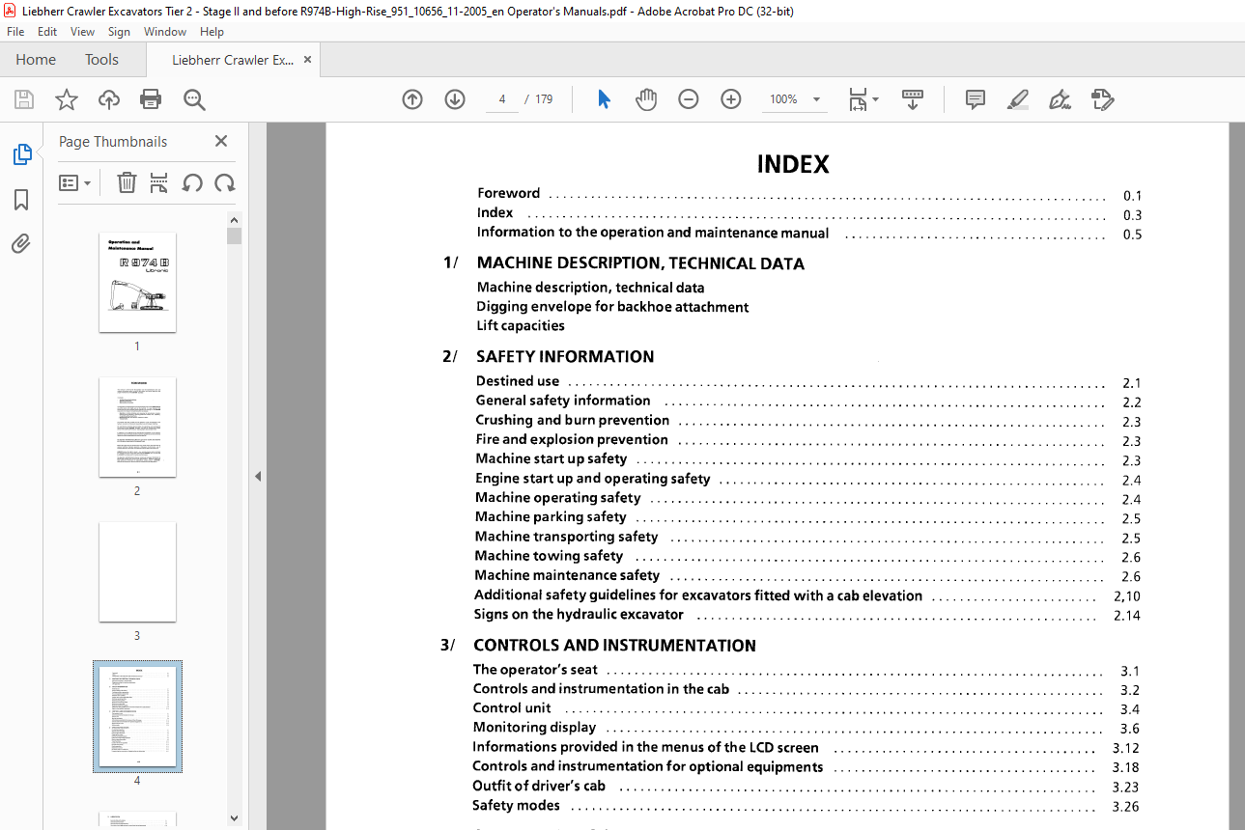The image size is (1245, 830).
Task: Open the Sign document pen icon
Action: pyautogui.click(x=1060, y=99)
